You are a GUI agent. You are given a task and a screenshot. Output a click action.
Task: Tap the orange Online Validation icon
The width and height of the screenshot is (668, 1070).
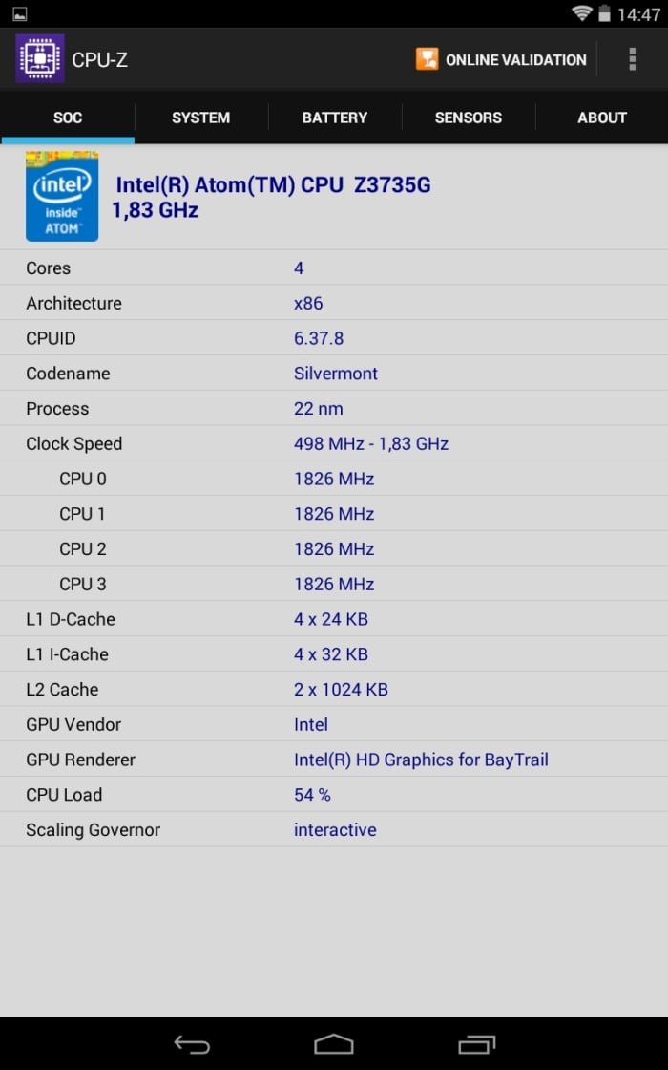428,59
